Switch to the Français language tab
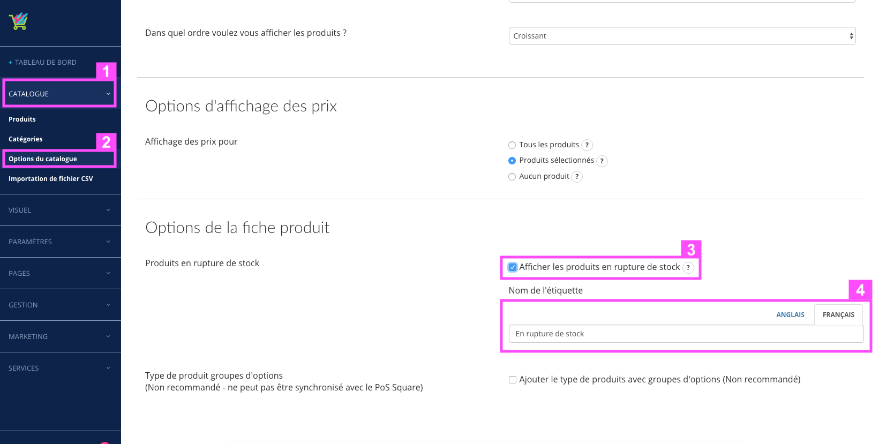Viewport: 879px width, 444px height. coord(838,315)
